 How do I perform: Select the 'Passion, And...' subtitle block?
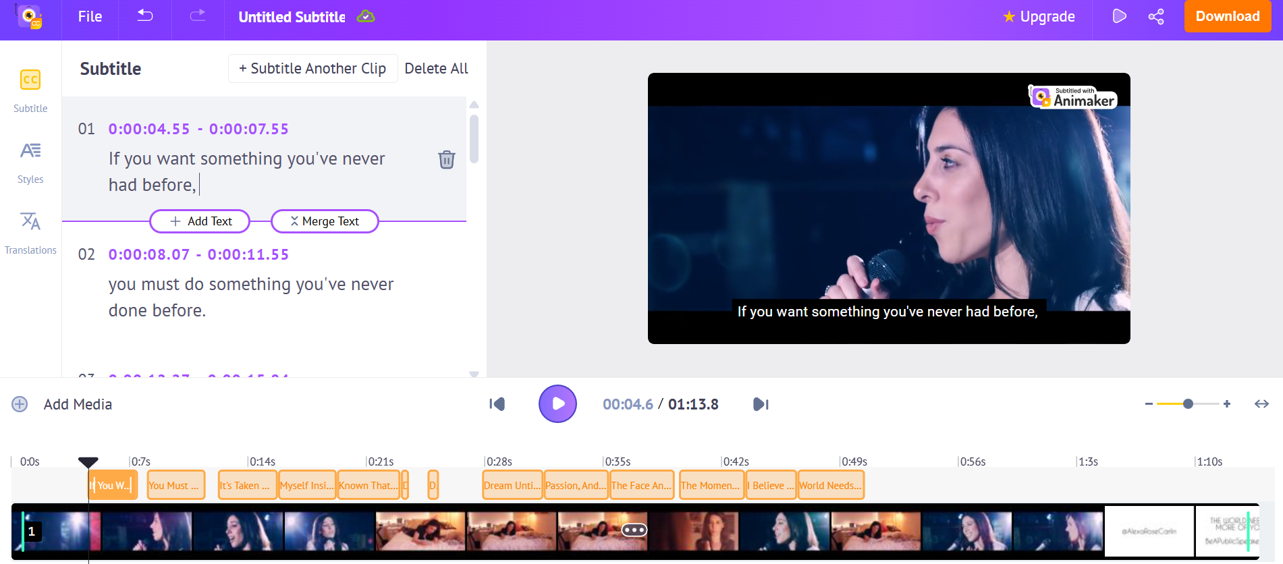pos(576,485)
